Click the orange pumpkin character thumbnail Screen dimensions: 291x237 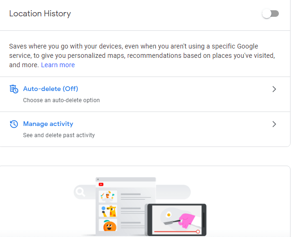[108, 225]
